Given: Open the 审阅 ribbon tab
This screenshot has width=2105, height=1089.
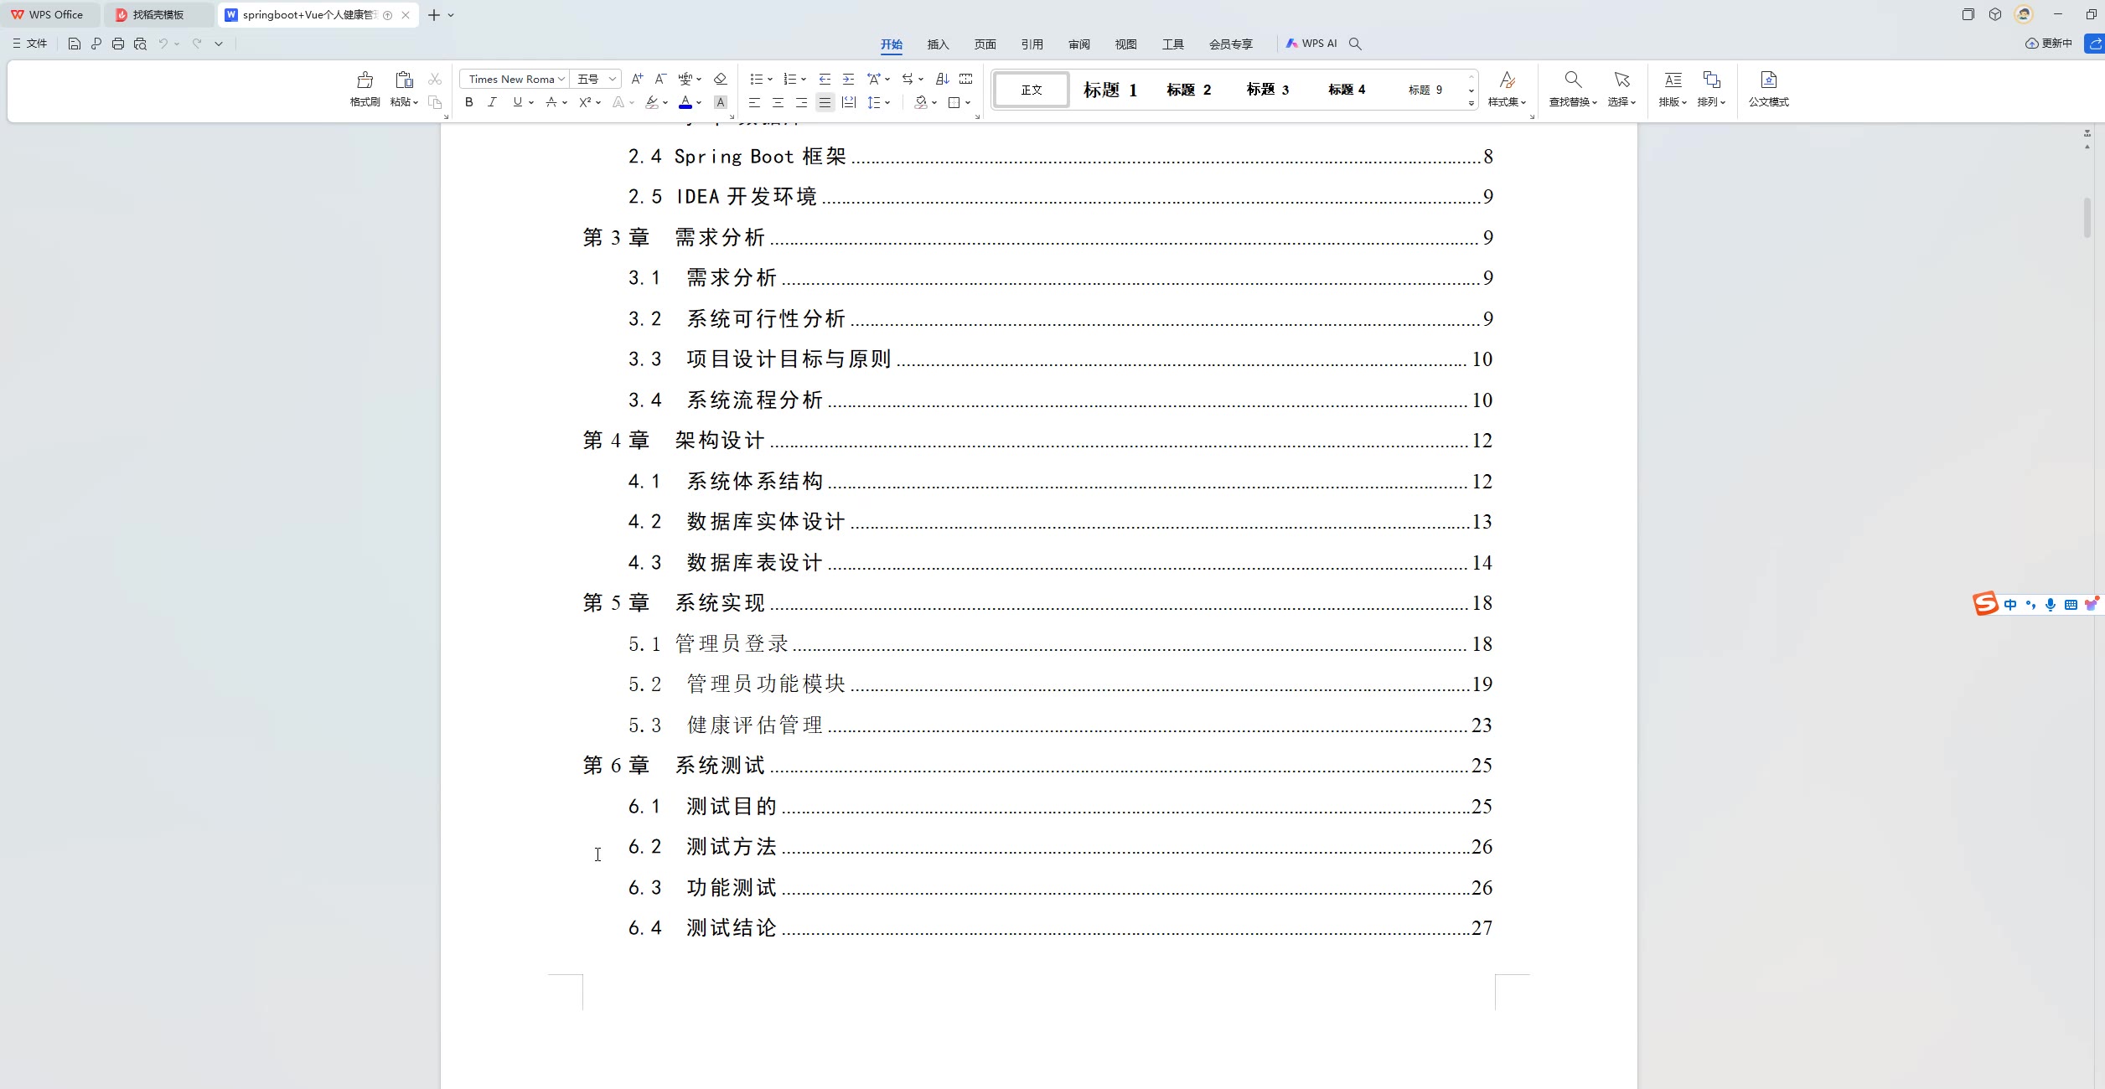Looking at the screenshot, I should pyautogui.click(x=1078, y=44).
